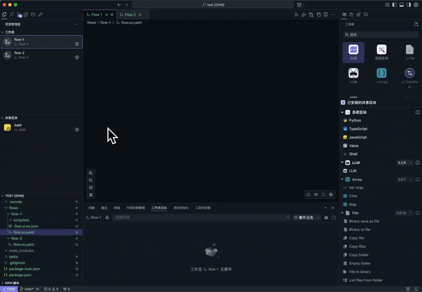Switch to the Flow 2 editor tab
This screenshot has height=292, width=422.
pos(130,15)
